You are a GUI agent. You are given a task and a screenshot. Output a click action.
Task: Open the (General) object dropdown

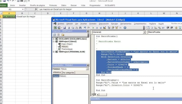coord(144,32)
